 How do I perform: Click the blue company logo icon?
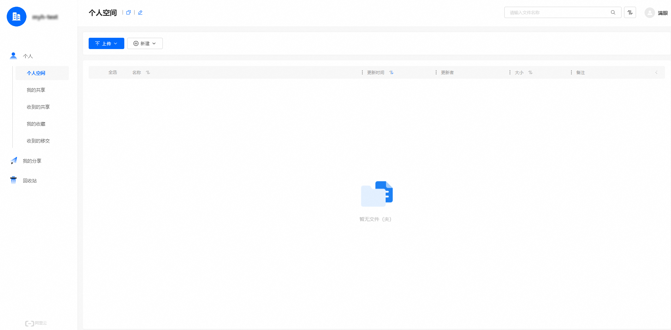tap(17, 17)
